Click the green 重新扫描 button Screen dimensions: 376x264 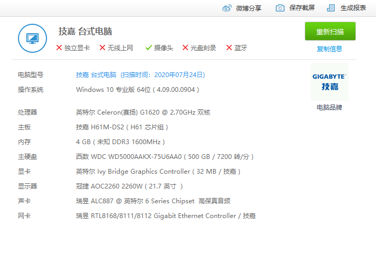coord(330,31)
